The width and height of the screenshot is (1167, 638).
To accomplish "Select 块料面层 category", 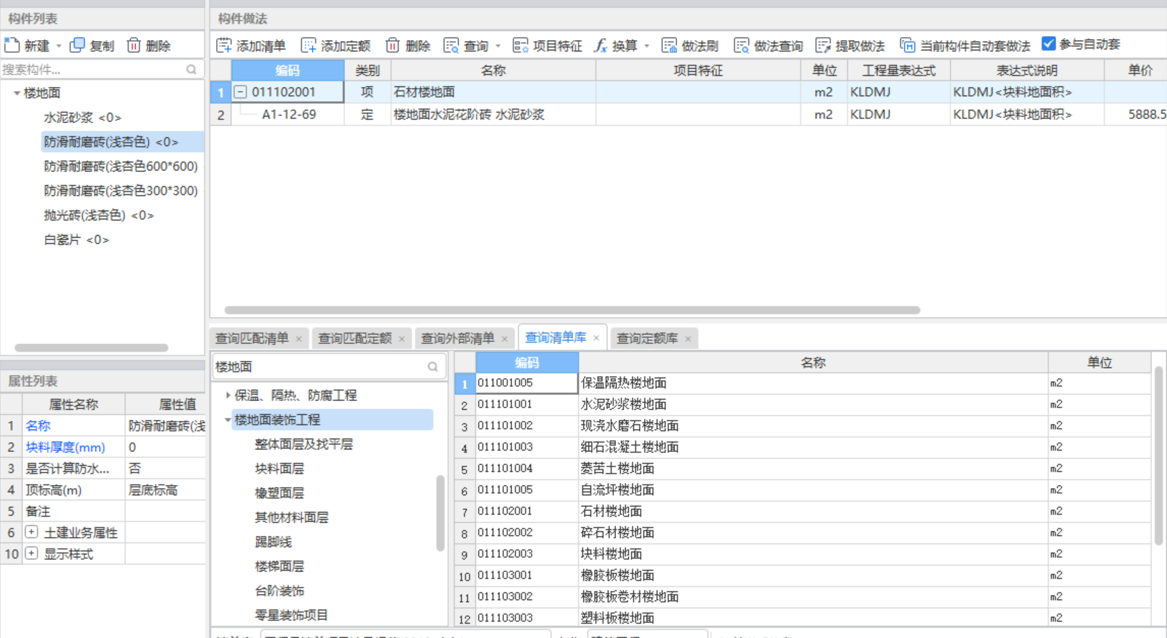I will (279, 468).
